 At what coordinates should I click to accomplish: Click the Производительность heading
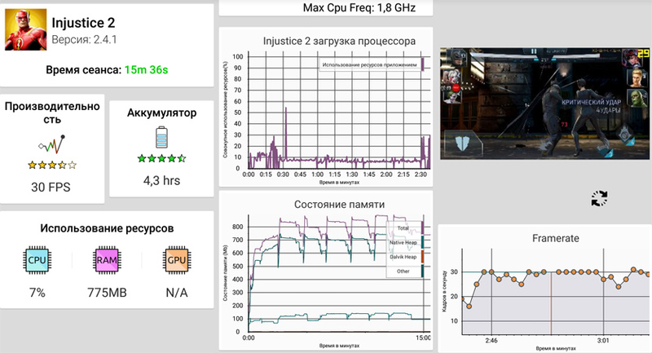pyautogui.click(x=52, y=113)
